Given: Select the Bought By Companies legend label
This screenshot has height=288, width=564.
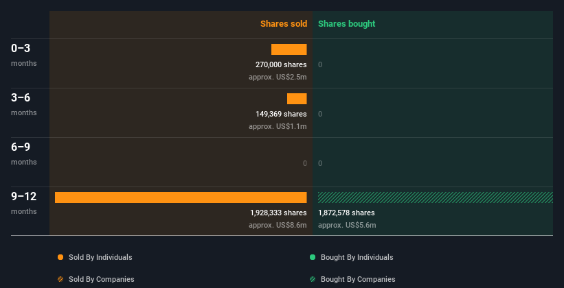Looking at the screenshot, I should click(358, 279).
